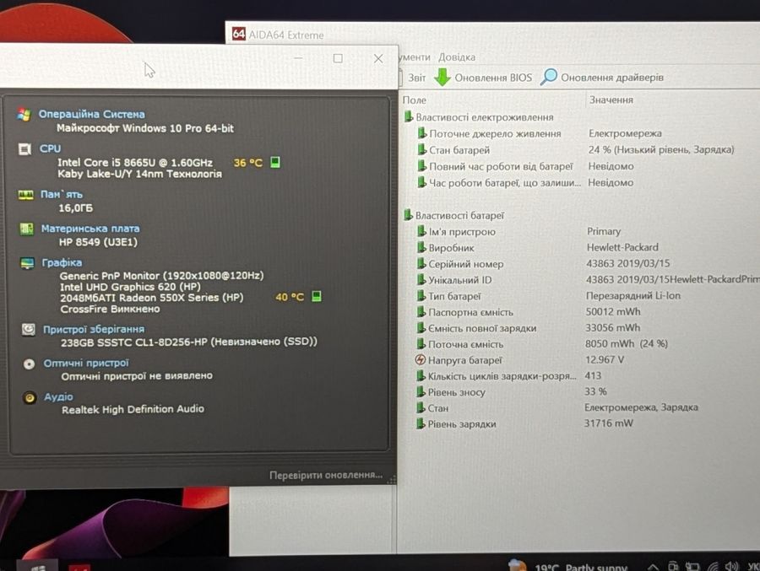Click the CPU chip icon in Speccy
Image resolution: width=760 pixels, height=571 pixels.
point(24,149)
